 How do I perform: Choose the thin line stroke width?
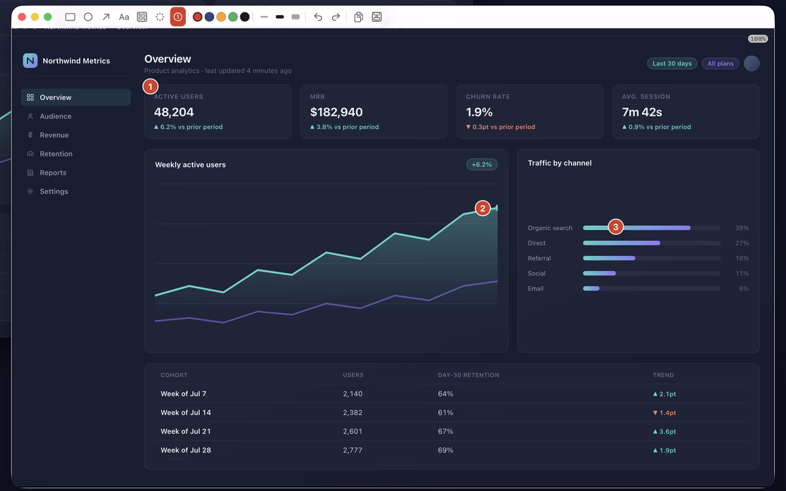264,17
